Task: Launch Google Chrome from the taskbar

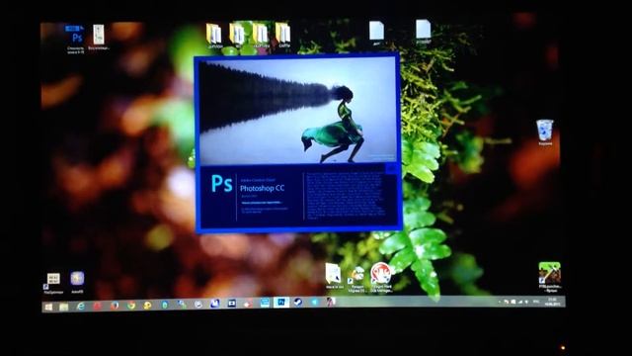Action: point(131,306)
